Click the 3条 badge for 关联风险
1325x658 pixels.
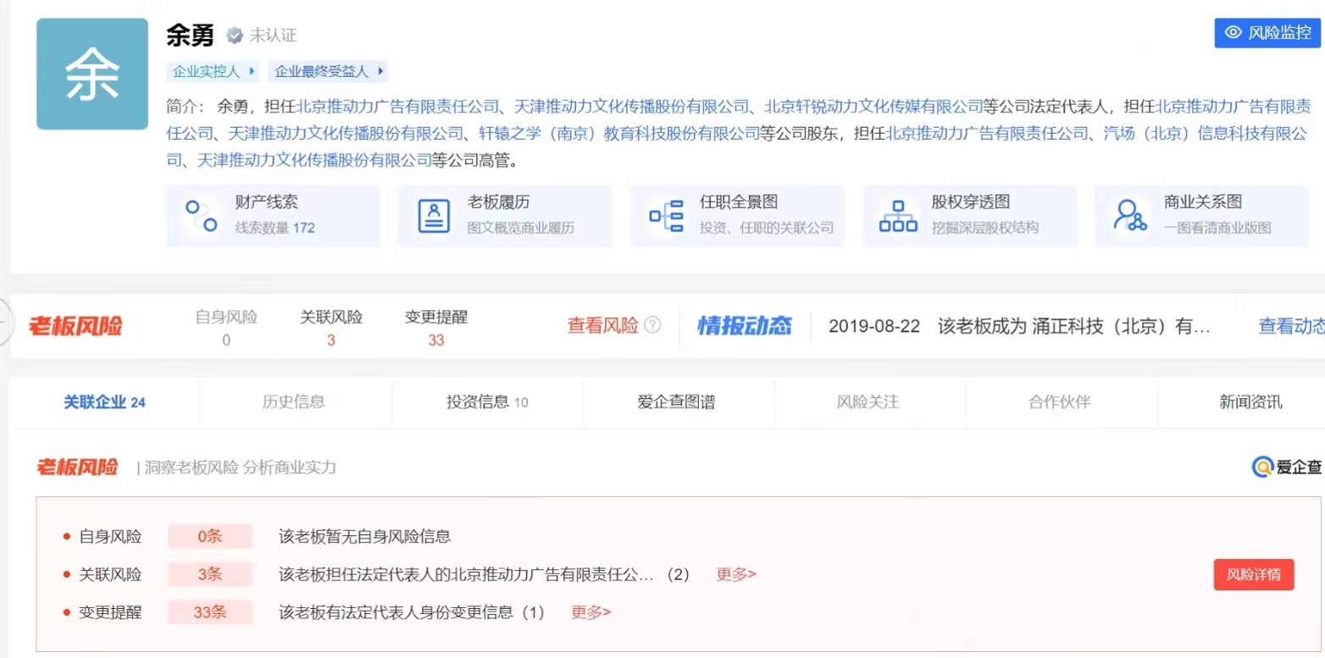209,574
